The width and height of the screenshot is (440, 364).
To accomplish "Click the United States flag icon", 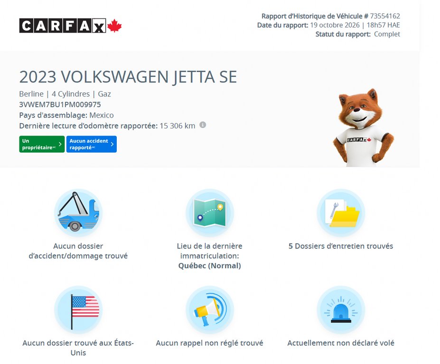I will [78, 309].
